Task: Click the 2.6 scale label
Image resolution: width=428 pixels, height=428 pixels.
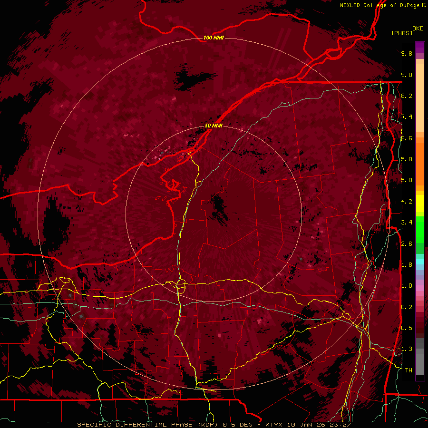Action: [x=407, y=244]
